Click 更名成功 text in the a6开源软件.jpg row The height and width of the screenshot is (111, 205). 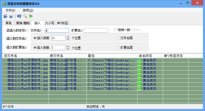pos(150,80)
